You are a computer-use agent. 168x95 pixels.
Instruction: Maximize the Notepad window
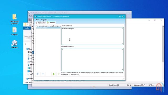(x=155, y=20)
